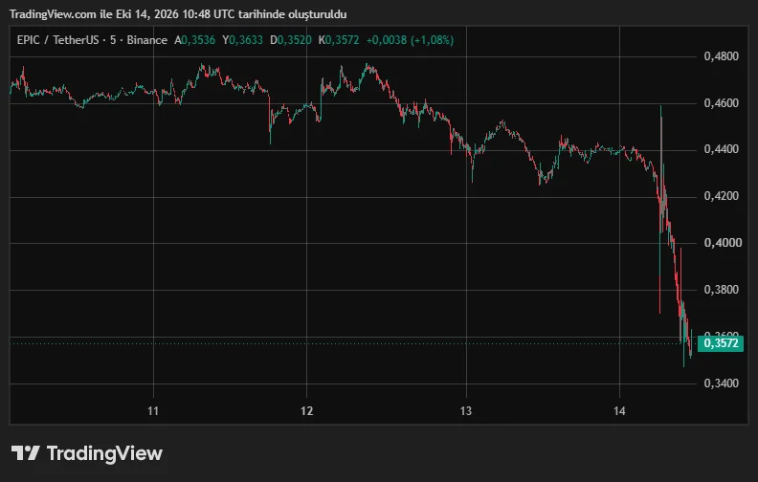This screenshot has height=482, width=758.
Task: Click the 5 minute interval indicator
Action: (x=113, y=40)
